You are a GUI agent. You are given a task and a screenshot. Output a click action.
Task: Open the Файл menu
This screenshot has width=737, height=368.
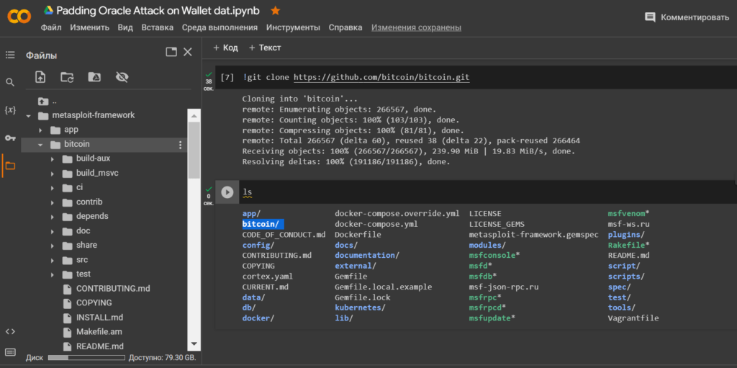(51, 27)
